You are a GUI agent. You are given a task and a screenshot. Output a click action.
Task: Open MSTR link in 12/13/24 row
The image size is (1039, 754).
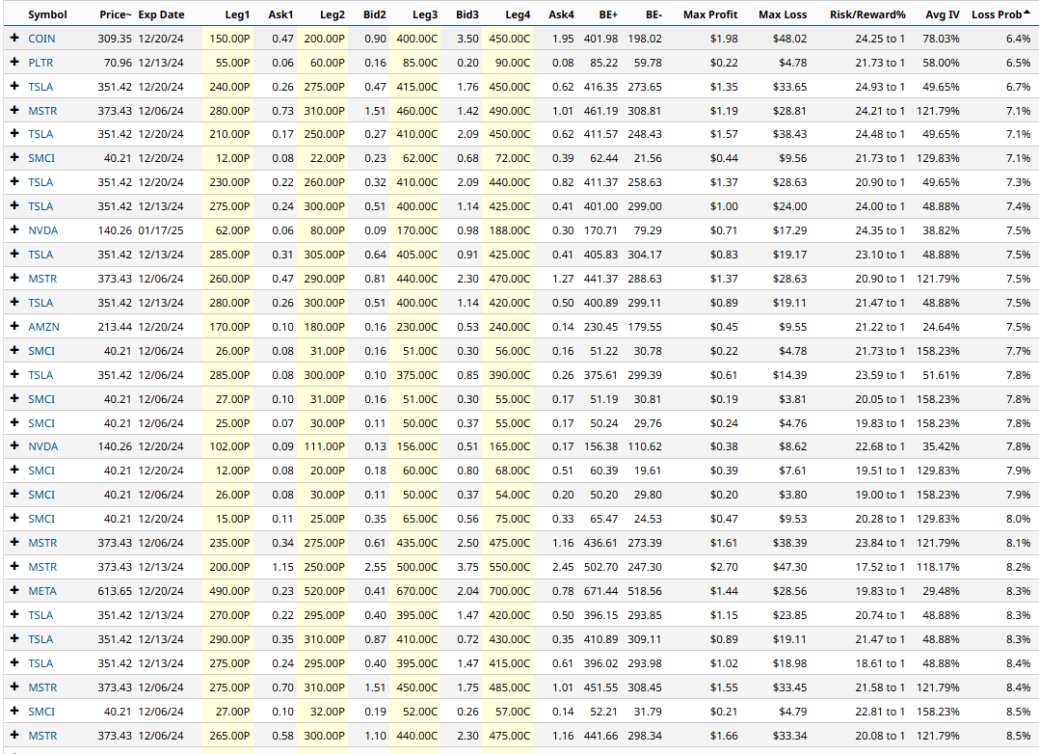pos(42,567)
